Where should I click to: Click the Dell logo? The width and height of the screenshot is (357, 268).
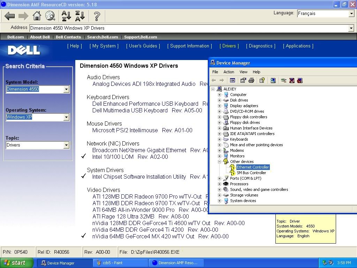[24, 50]
